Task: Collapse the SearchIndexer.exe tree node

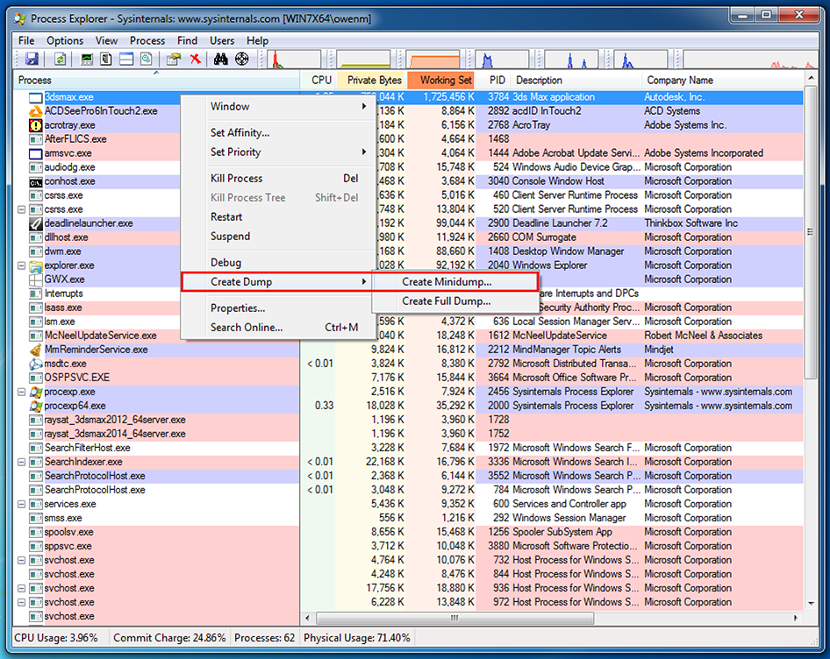Action: click(x=22, y=462)
